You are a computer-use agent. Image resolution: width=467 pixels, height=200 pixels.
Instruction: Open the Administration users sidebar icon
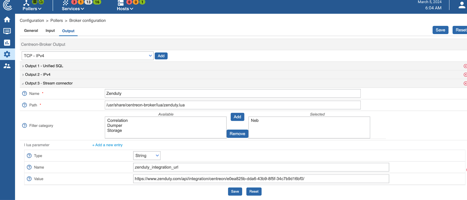(7, 66)
